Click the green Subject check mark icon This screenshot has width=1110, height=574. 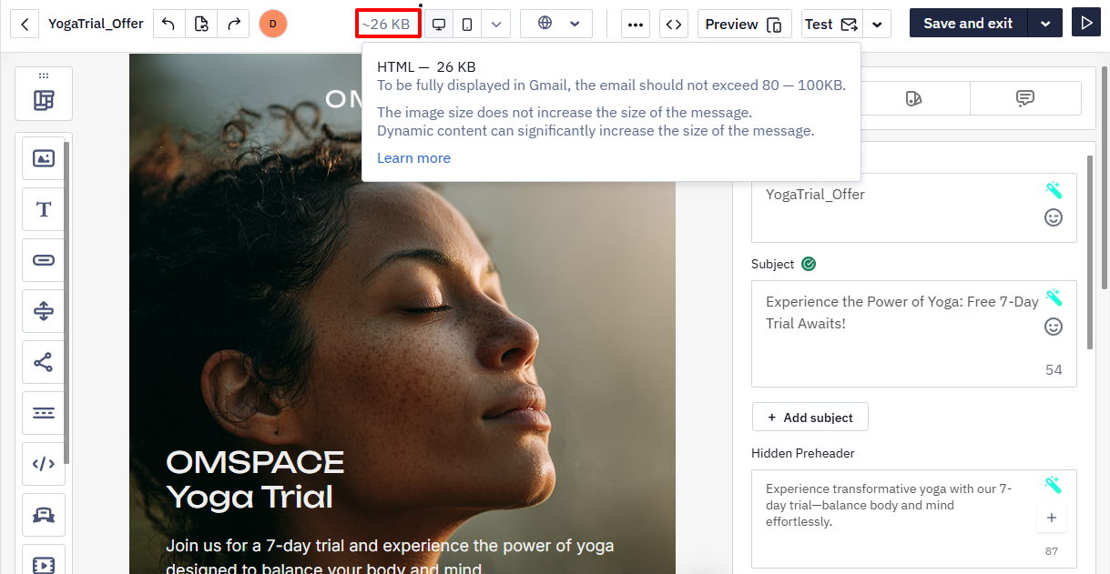809,264
